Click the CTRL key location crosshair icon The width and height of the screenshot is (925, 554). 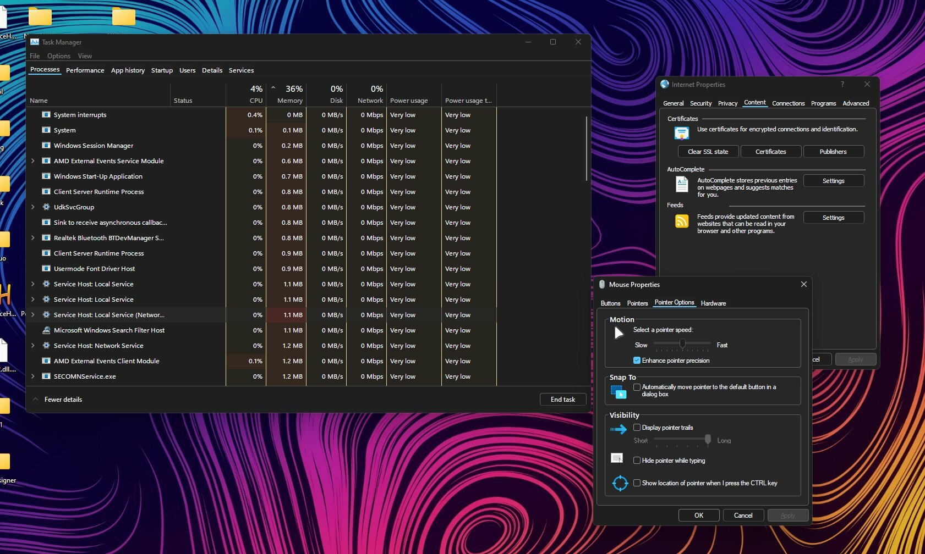click(x=620, y=483)
